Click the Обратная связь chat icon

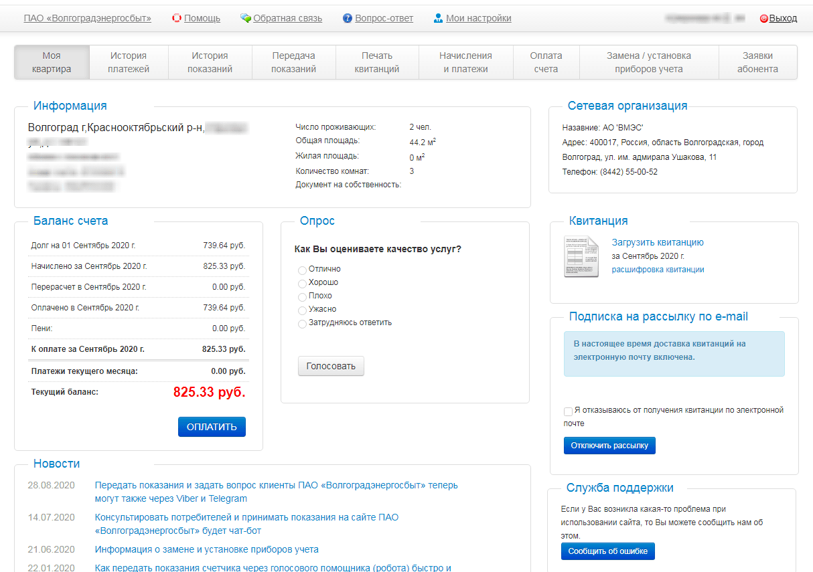pos(246,19)
